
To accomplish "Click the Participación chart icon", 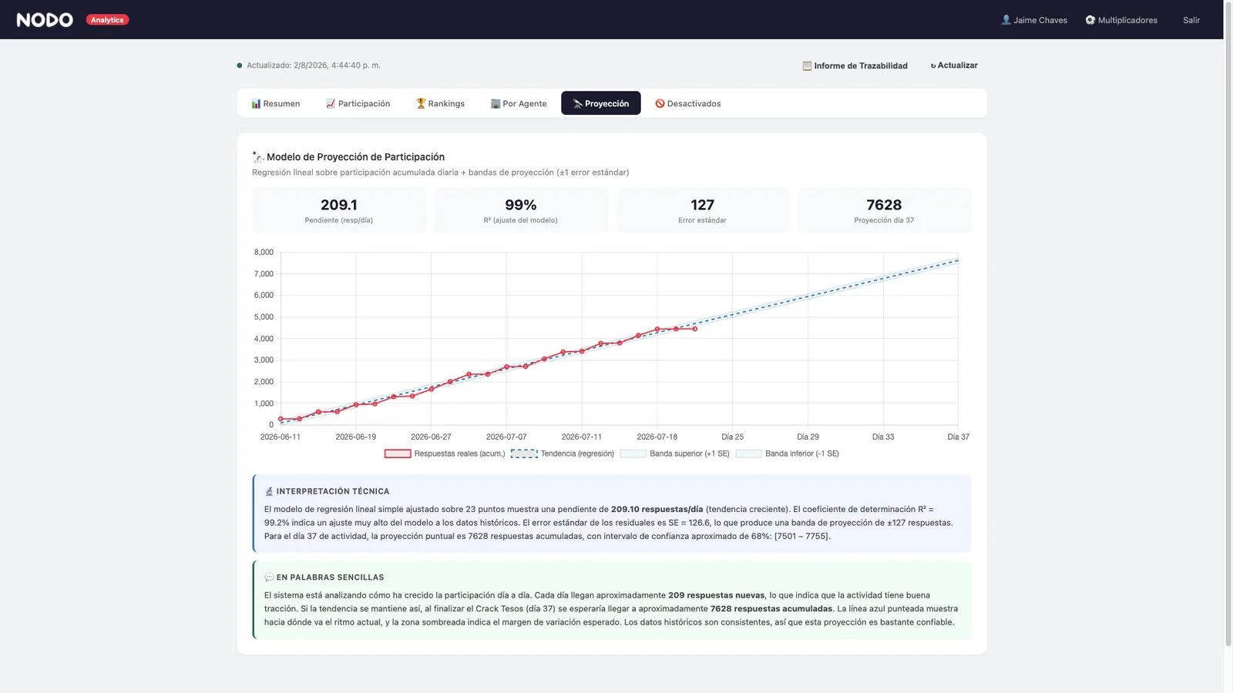I will 331,103.
